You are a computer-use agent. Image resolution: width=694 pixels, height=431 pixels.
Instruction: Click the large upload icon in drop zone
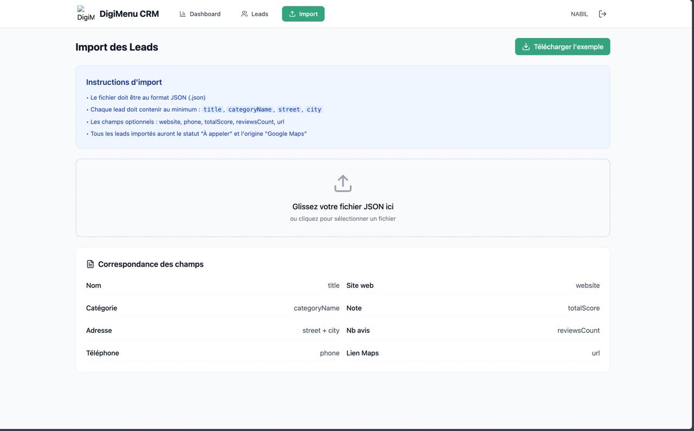pyautogui.click(x=343, y=183)
